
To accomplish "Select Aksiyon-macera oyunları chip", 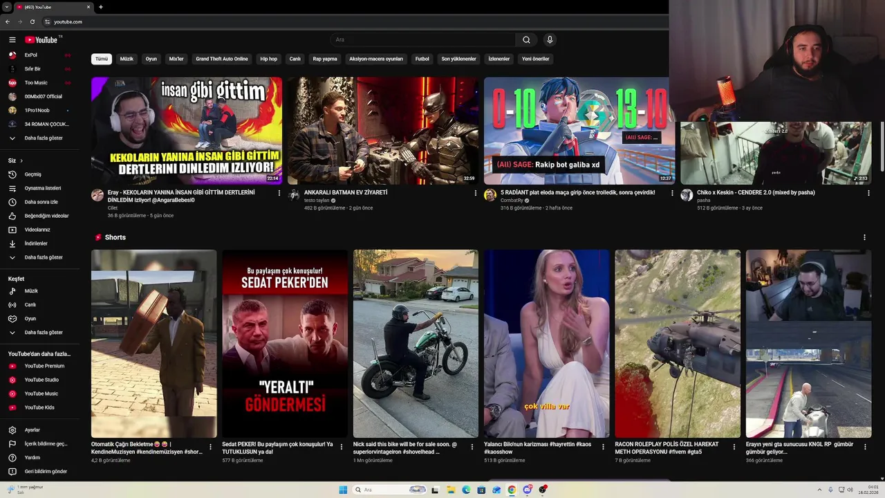I will 376,59.
